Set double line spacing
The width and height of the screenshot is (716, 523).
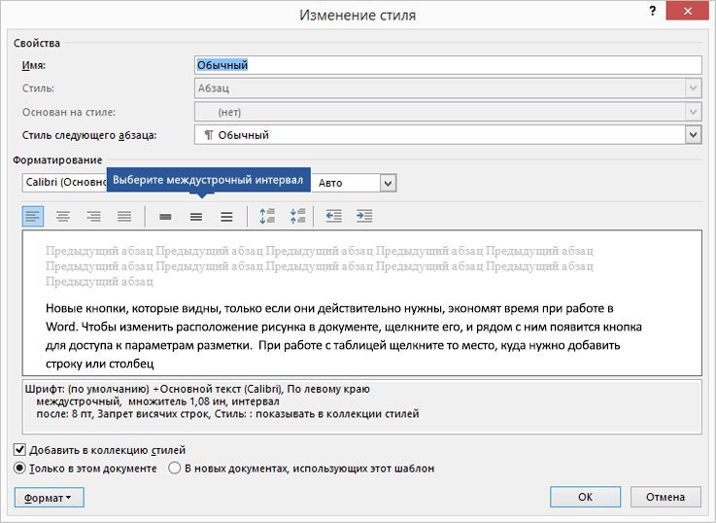click(x=226, y=217)
